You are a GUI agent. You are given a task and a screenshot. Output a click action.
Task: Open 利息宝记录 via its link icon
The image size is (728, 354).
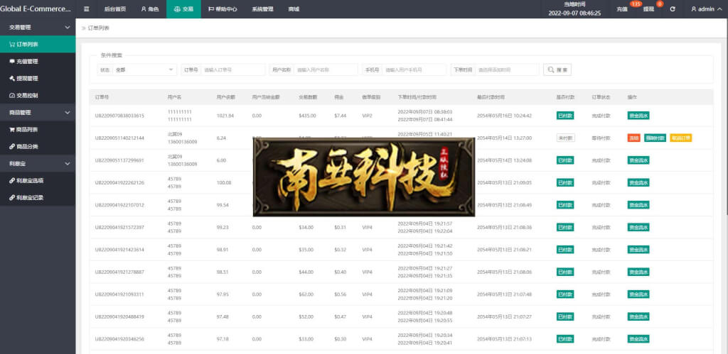click(x=12, y=197)
